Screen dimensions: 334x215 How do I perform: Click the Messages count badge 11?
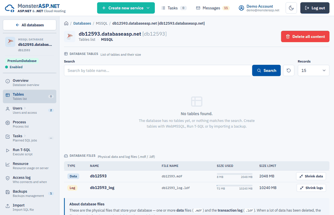pos(226,8)
